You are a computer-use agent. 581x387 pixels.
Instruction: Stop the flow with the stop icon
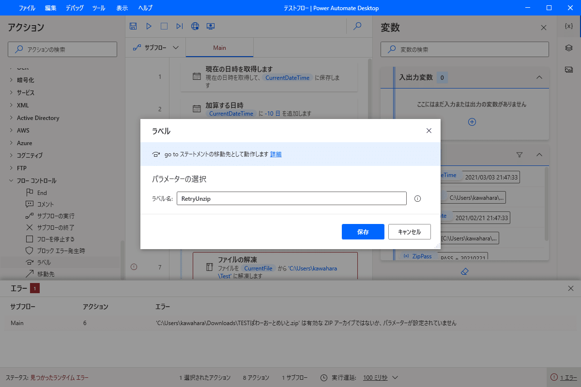(x=164, y=26)
